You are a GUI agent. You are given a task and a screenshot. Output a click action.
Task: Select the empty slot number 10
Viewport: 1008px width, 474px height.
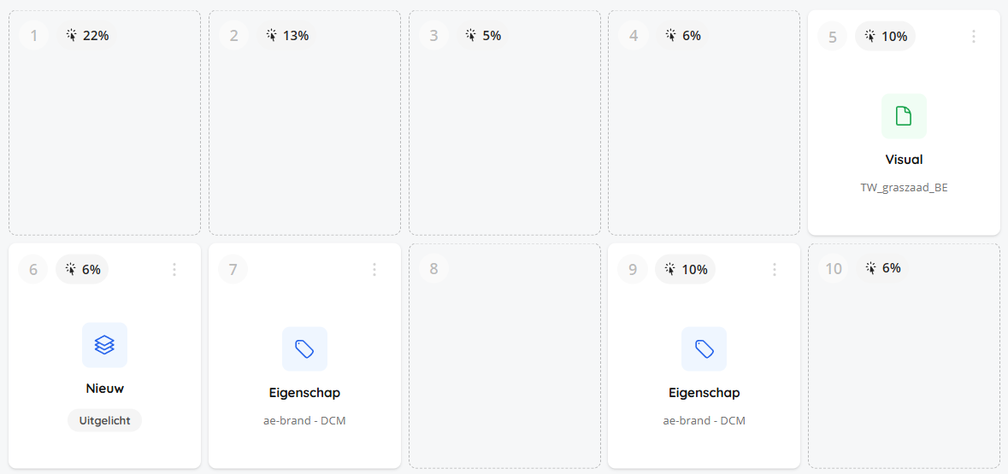click(904, 356)
